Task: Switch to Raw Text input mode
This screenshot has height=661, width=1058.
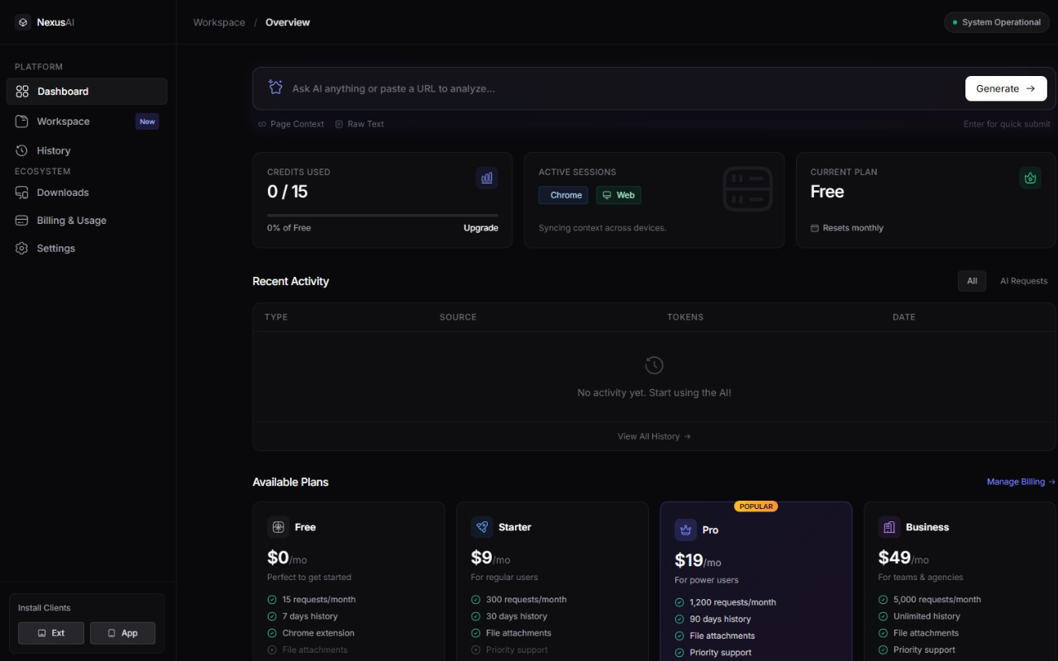Action: click(x=360, y=124)
